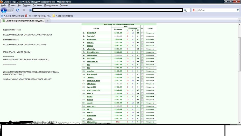Click the Yandex search engine icon

coord(194,10)
